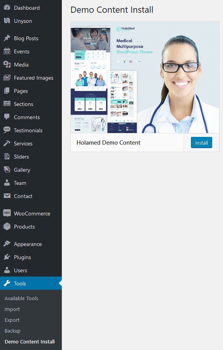Image resolution: width=223 pixels, height=350 pixels.
Task: Open Export under the Tools menu
Action: pyautogui.click(x=12, y=320)
